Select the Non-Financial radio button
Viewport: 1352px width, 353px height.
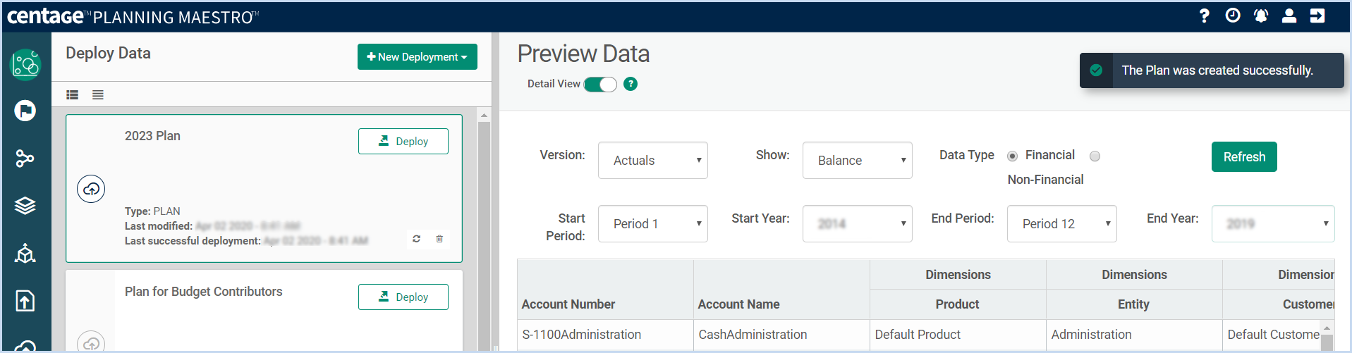1095,156
